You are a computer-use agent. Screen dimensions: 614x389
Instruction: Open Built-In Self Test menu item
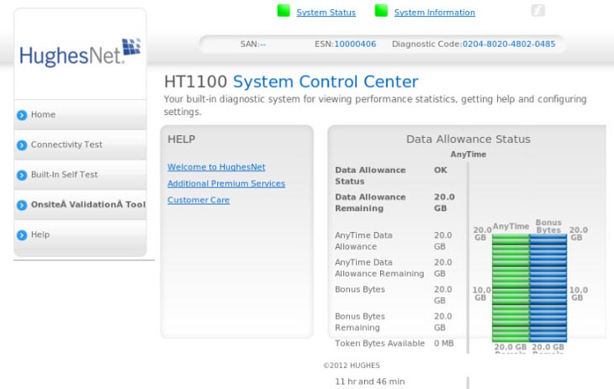coord(80,175)
